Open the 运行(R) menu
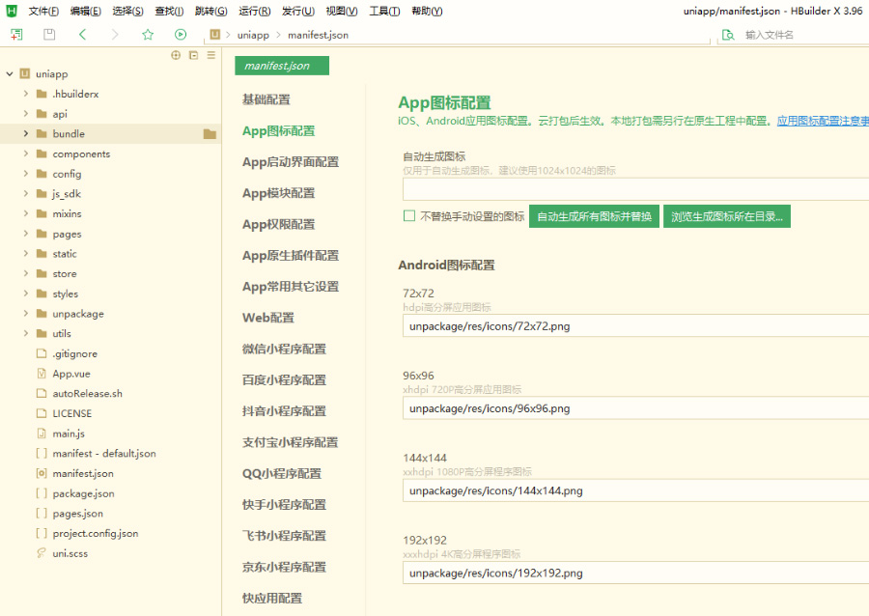Screen dimensions: 869x616 (254, 12)
